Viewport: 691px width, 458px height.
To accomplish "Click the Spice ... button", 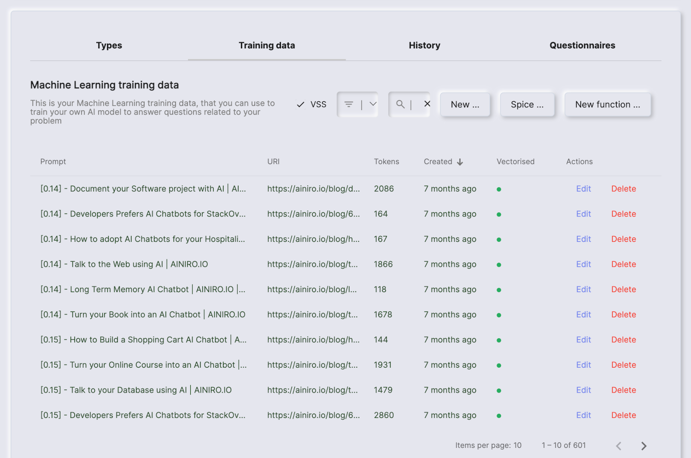I will tap(527, 105).
